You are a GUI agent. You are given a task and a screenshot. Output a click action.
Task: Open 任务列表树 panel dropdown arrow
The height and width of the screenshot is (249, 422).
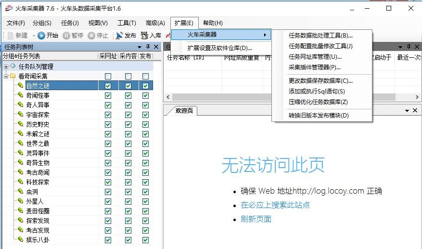[x=140, y=47]
